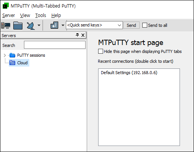Toggle Hide this page when displaying tabs
Screen dimensions: 194x152
coord(100,51)
